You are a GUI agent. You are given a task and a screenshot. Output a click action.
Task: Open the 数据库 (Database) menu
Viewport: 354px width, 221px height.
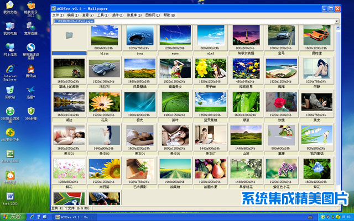point(134,15)
